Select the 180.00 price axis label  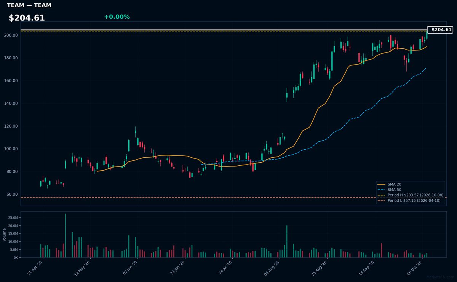coord(11,58)
